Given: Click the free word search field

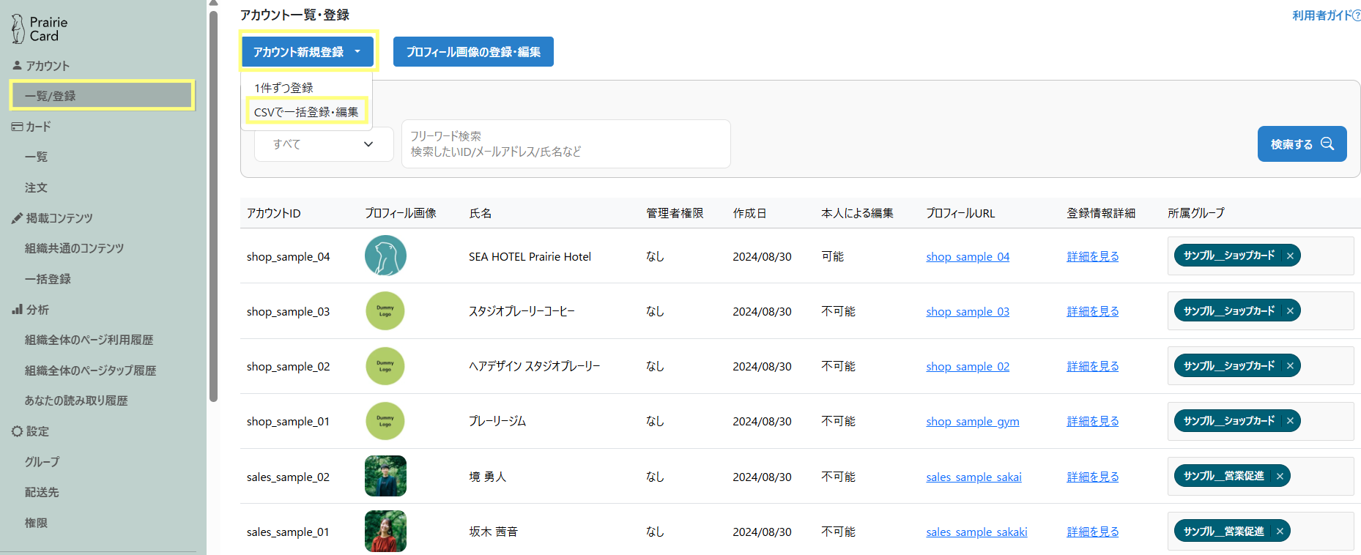Looking at the screenshot, I should (565, 144).
